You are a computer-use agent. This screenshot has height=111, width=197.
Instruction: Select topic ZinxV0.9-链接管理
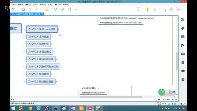(x=38, y=74)
